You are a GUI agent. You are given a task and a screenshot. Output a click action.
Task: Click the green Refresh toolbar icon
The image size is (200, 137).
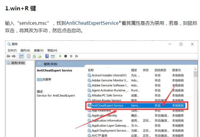pos(34,56)
